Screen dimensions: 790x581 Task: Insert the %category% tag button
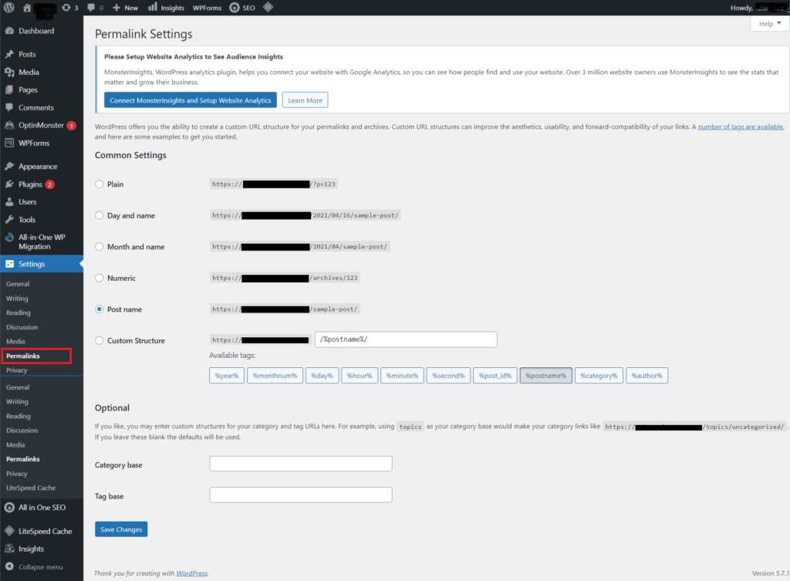click(599, 376)
